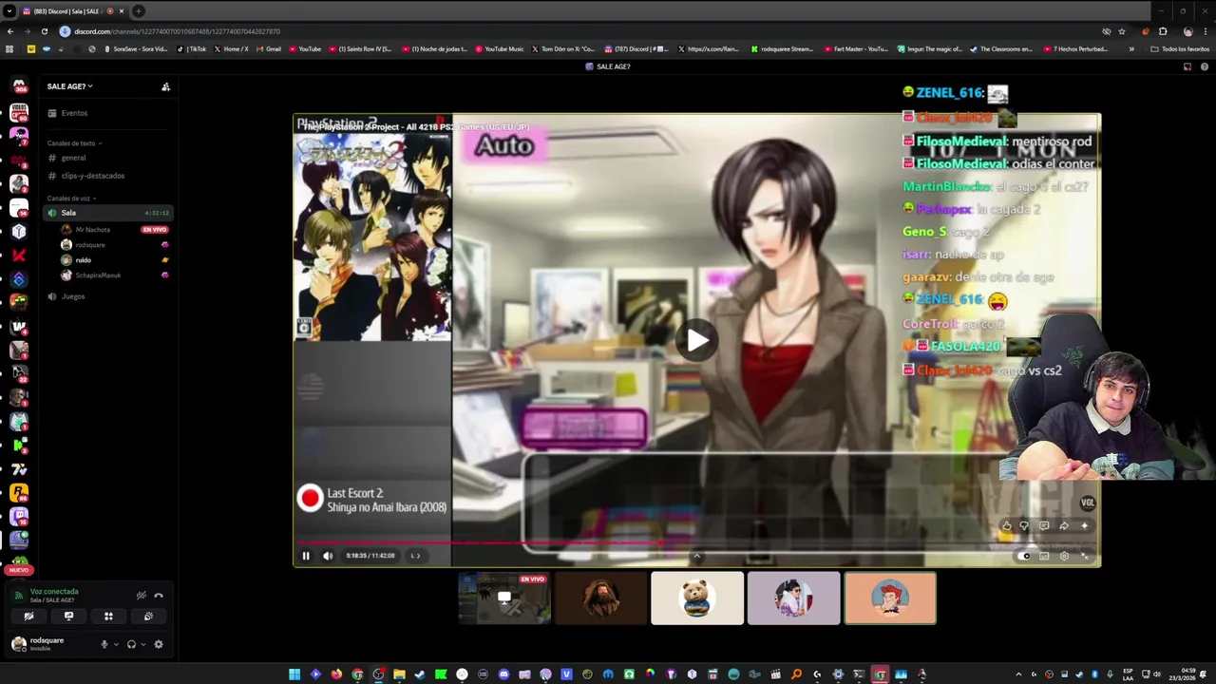The height and width of the screenshot is (684, 1216).
Task: Click the EN VIVO badge next to Mr Nachota
Action: (154, 230)
